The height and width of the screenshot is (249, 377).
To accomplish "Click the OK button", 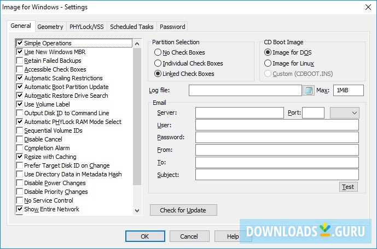I will coord(145,236).
